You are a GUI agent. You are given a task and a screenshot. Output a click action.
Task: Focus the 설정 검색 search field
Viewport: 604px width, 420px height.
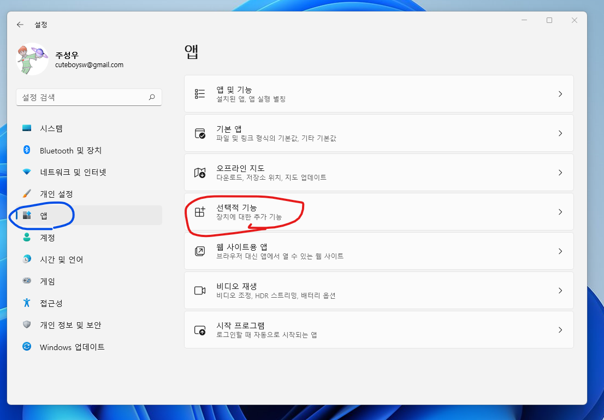(89, 97)
